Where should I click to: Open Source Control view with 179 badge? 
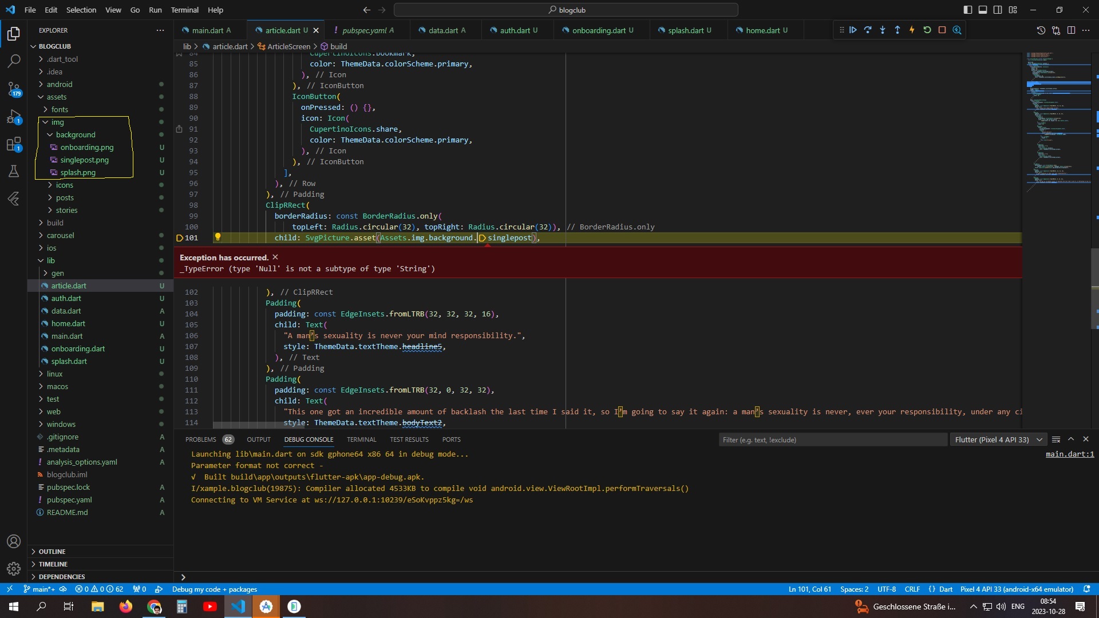(14, 88)
